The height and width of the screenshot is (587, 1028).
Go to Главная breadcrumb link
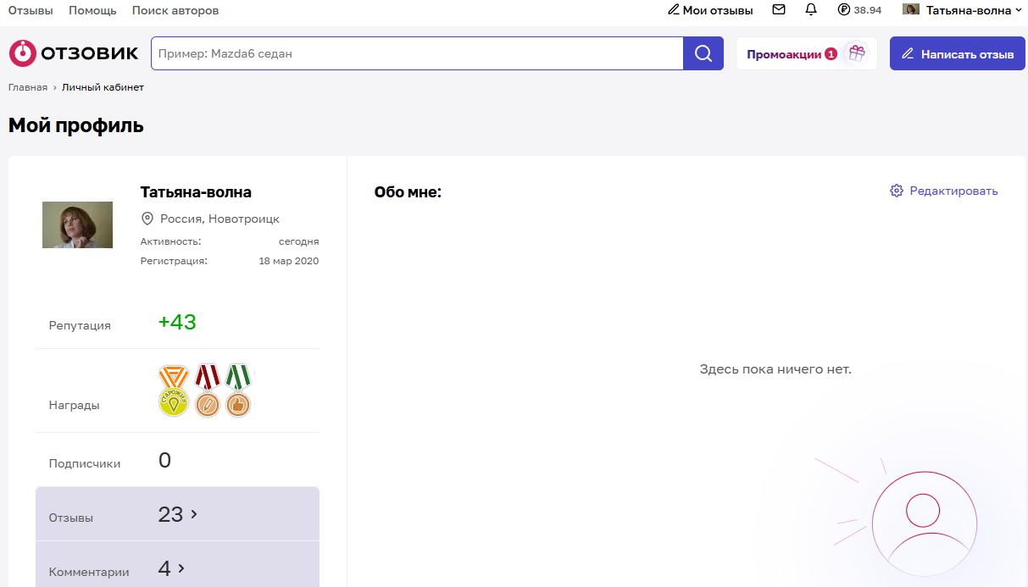tap(28, 87)
